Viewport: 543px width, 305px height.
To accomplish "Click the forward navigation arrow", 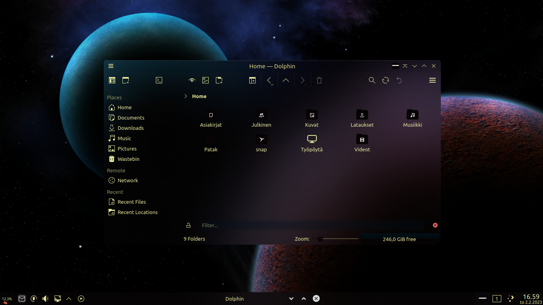I will [303, 80].
